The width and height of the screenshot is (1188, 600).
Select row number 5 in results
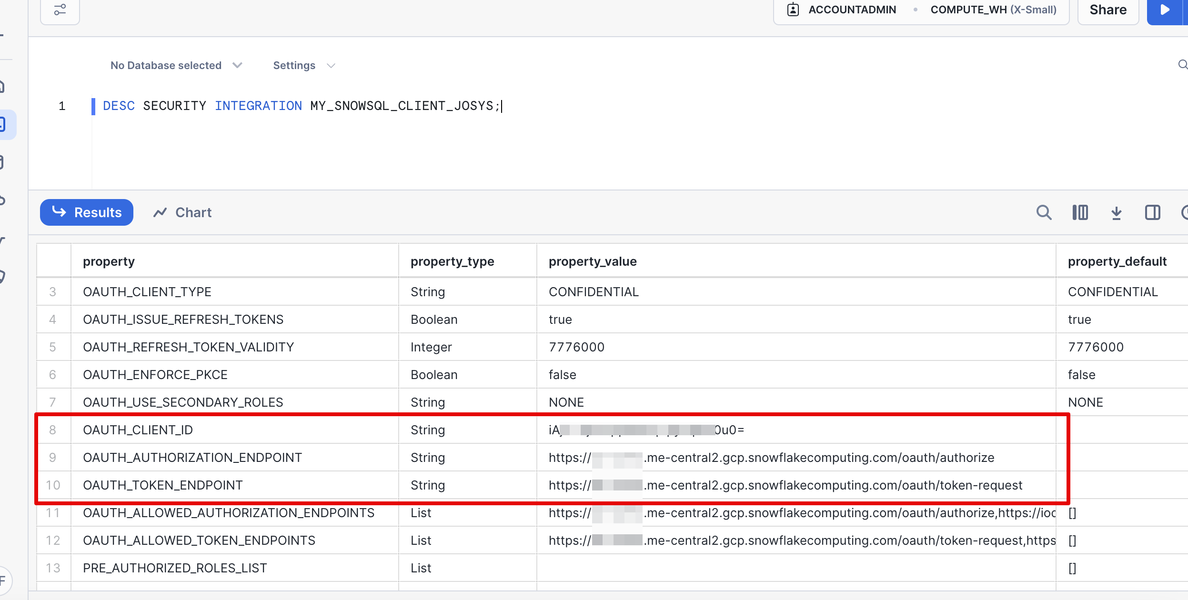[x=53, y=347]
